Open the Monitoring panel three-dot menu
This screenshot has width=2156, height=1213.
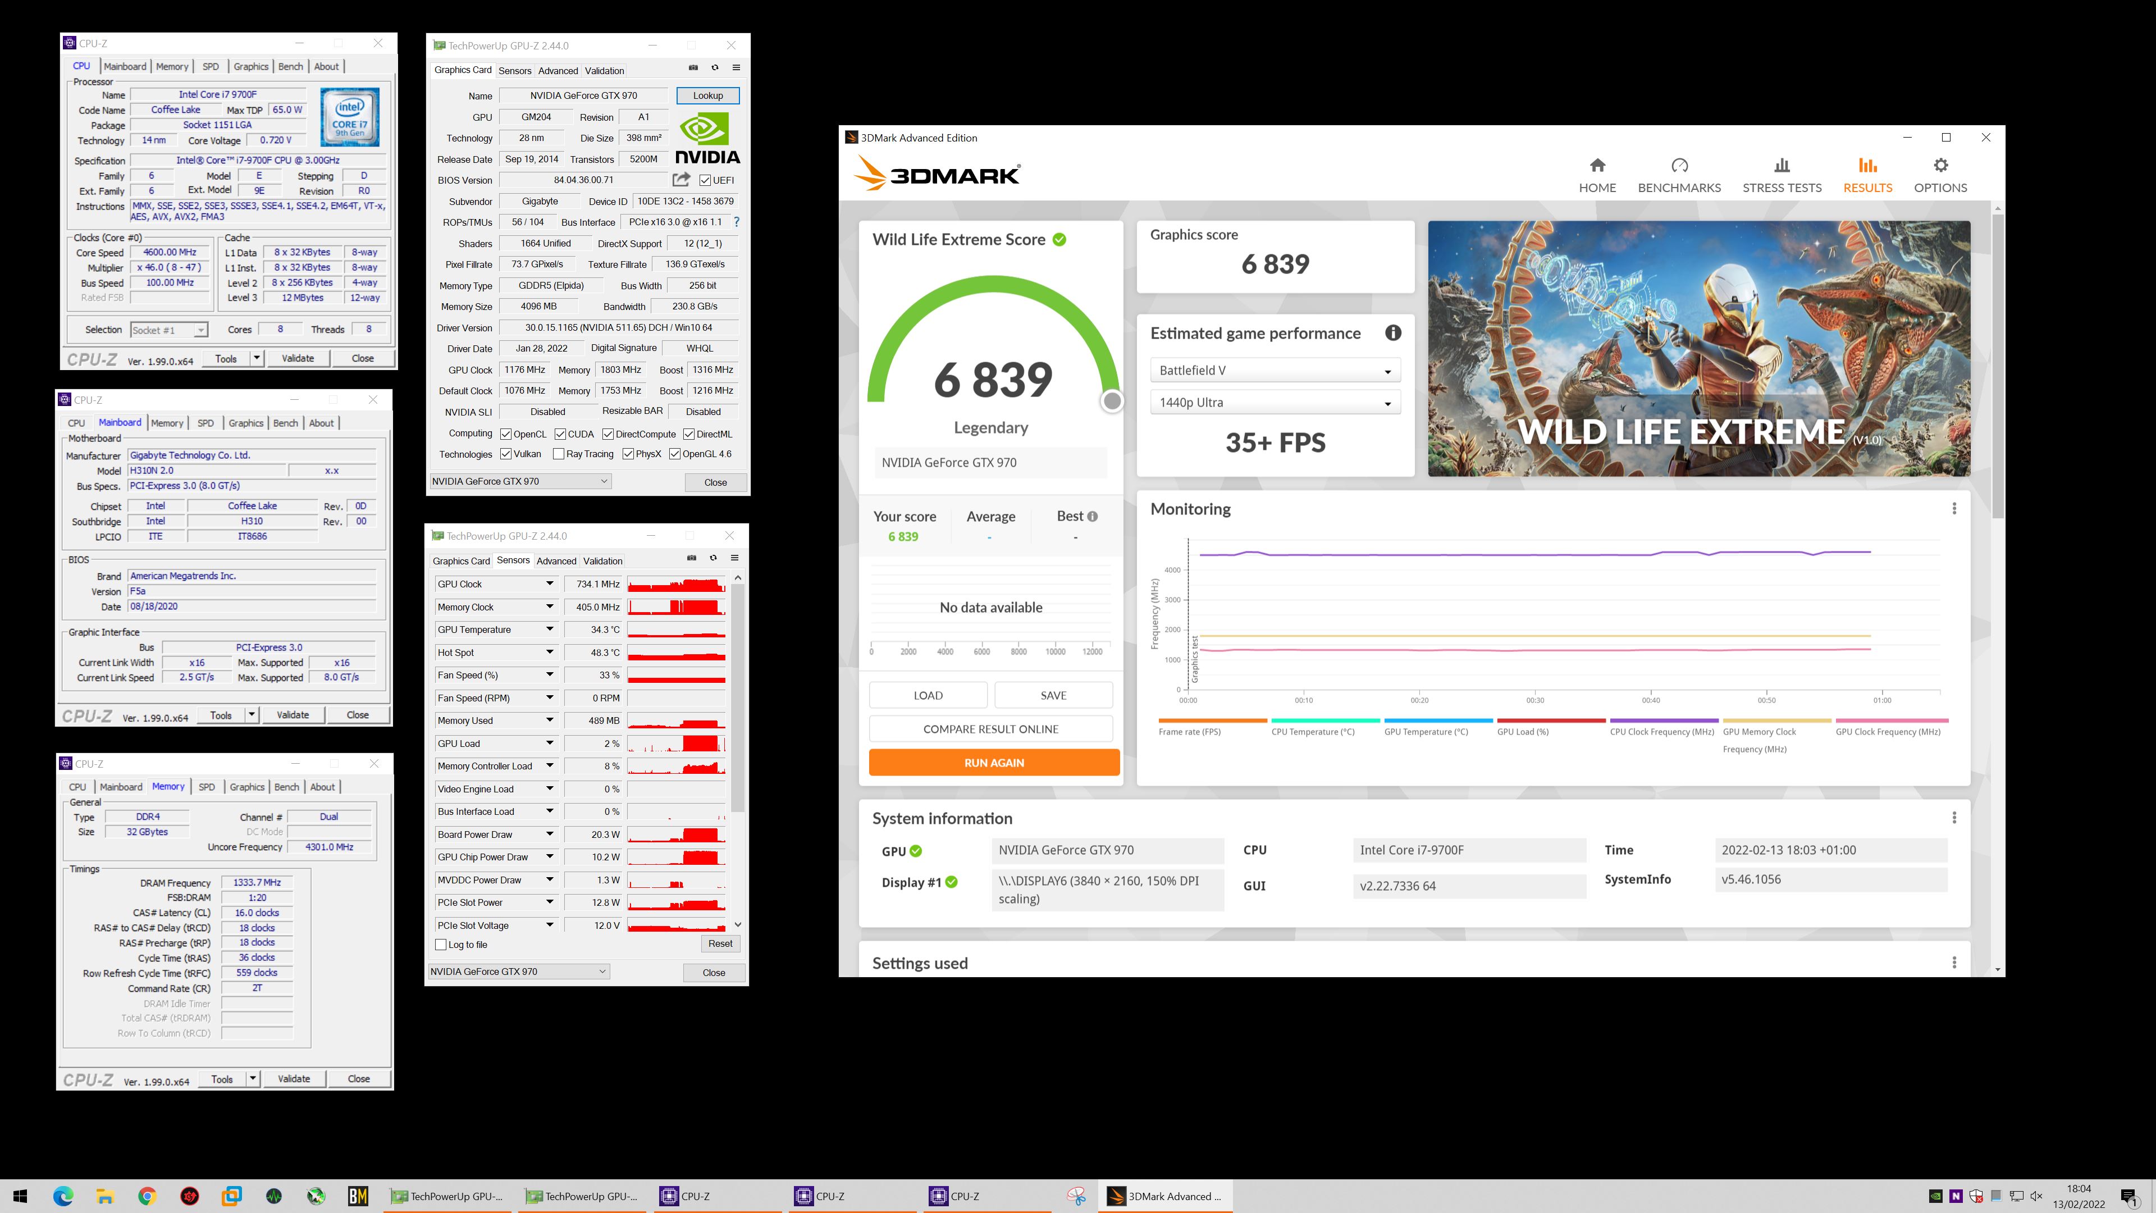[x=1953, y=509]
